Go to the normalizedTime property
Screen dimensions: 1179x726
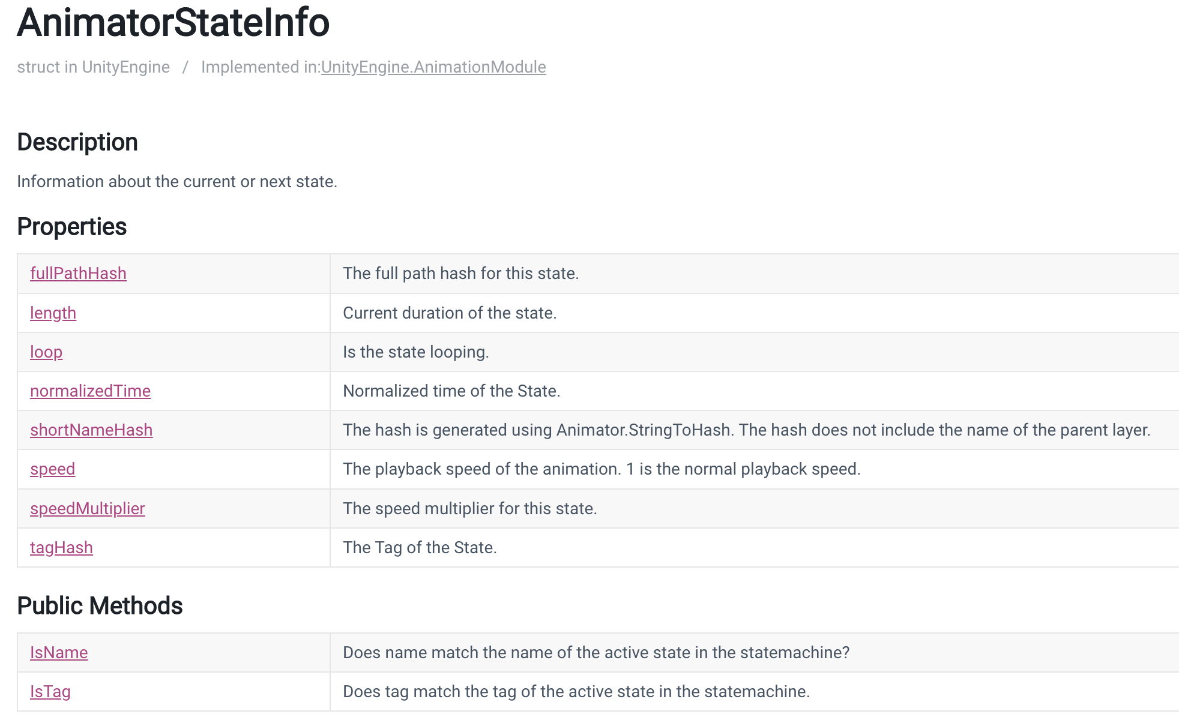[90, 391]
